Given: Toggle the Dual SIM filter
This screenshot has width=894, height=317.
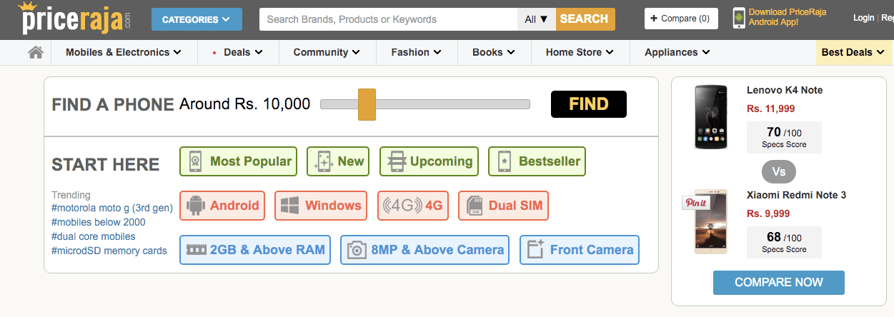Looking at the screenshot, I should (503, 206).
